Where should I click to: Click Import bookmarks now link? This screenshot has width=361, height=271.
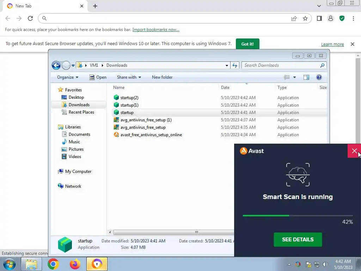coord(156,30)
